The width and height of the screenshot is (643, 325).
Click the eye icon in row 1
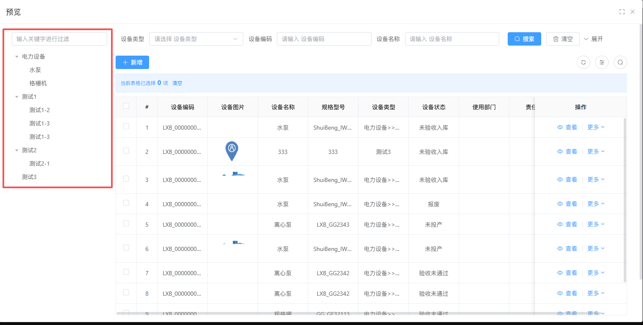pos(560,128)
